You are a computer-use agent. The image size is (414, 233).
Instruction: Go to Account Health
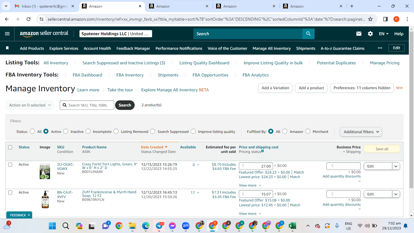pyautogui.click(x=97, y=48)
